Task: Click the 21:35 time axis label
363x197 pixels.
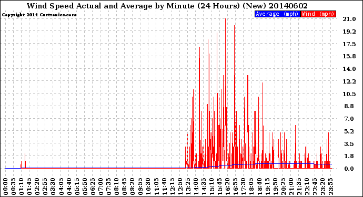Action: coord(299,186)
